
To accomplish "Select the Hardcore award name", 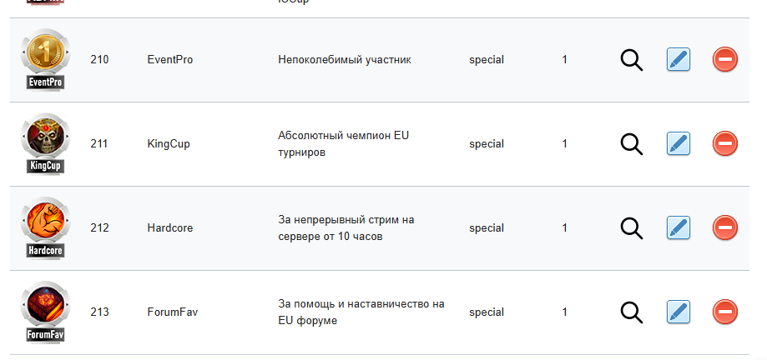I will [x=169, y=227].
